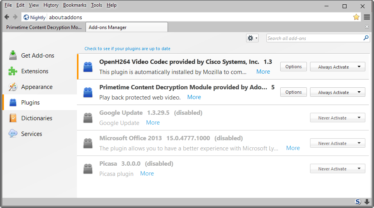The image size is (374, 208).
Task: Open the History menu
Action: point(51,5)
